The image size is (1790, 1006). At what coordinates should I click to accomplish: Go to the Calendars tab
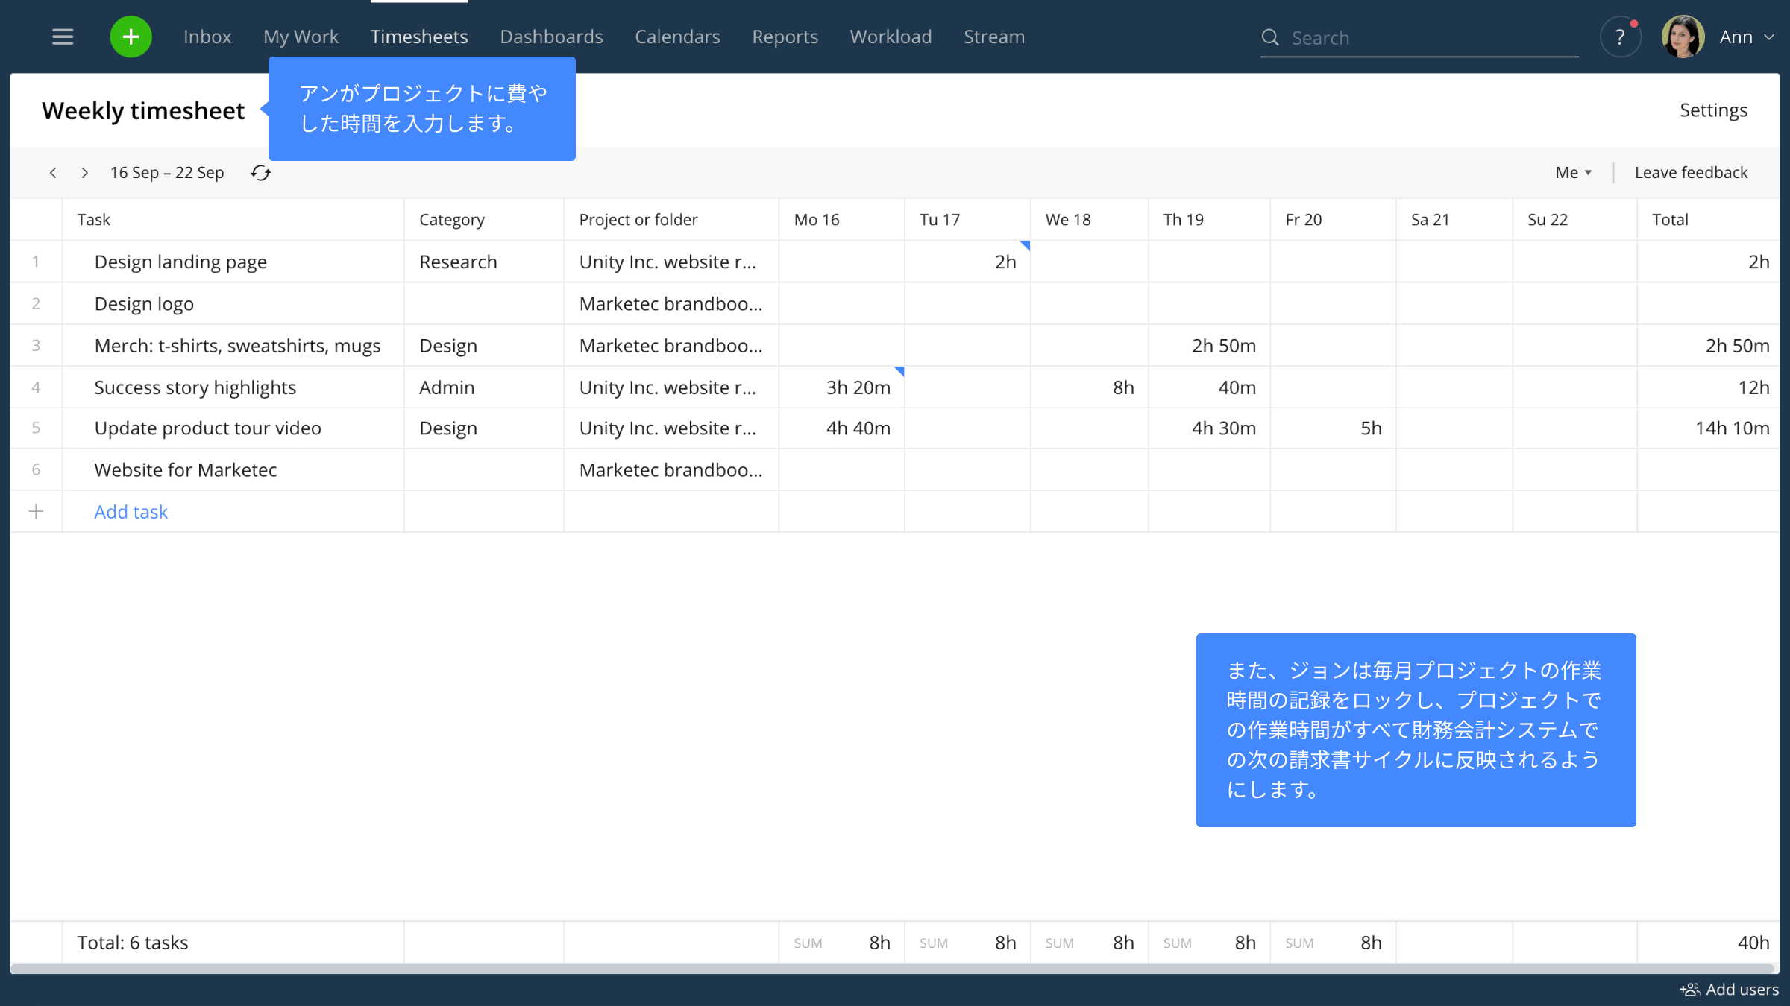coord(677,37)
